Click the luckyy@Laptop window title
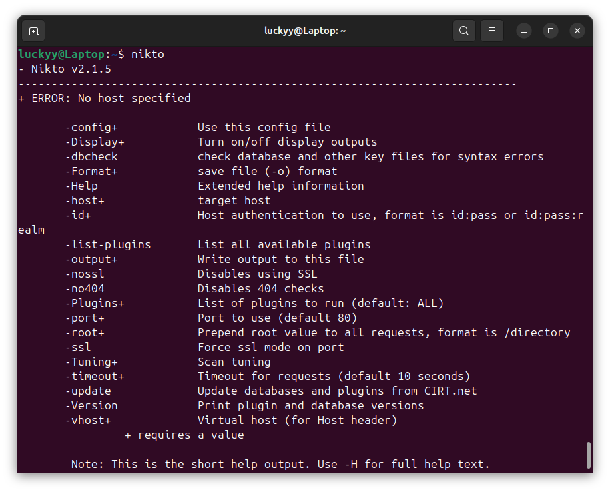Screen dimensions: 610x492 tap(305, 31)
